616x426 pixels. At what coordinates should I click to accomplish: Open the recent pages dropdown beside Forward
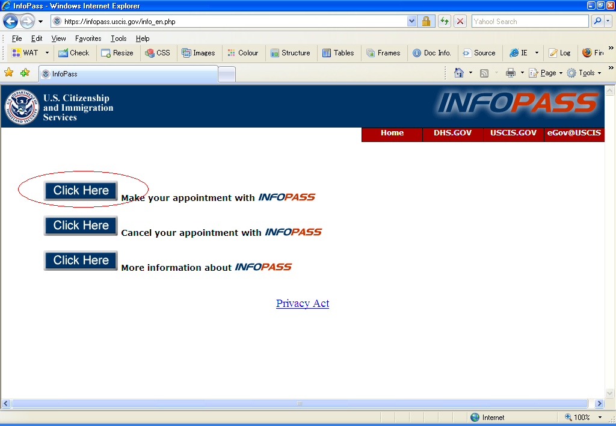point(40,22)
